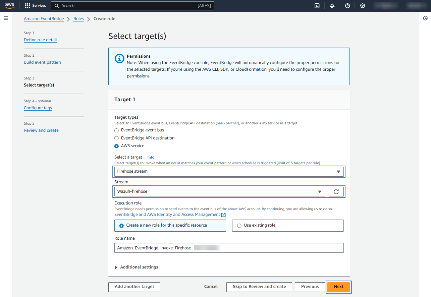Open the Firehose stream target dropdown
The width and height of the screenshot is (431, 297).
[229, 172]
